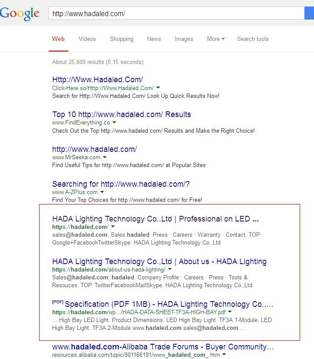Expand arrow next to www.MrSeeka.com
Viewport: 314px width, 359px height.
coord(104,157)
